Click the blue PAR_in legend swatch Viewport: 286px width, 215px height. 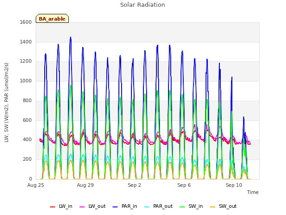point(115,207)
